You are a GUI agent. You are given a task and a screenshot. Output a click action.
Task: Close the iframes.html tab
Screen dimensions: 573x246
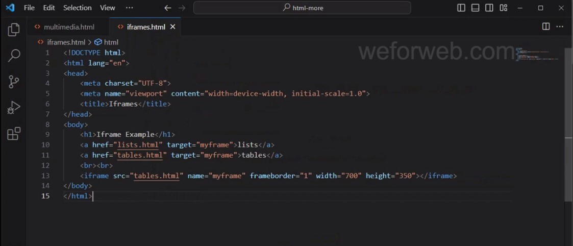coord(172,27)
